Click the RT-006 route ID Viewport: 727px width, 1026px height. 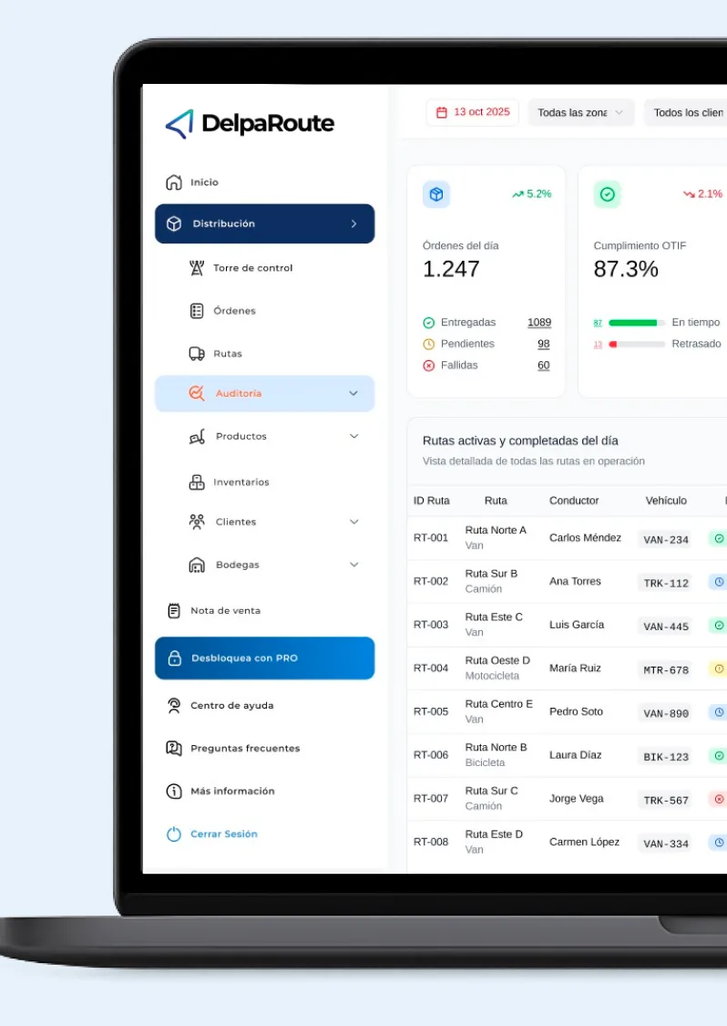click(x=431, y=755)
